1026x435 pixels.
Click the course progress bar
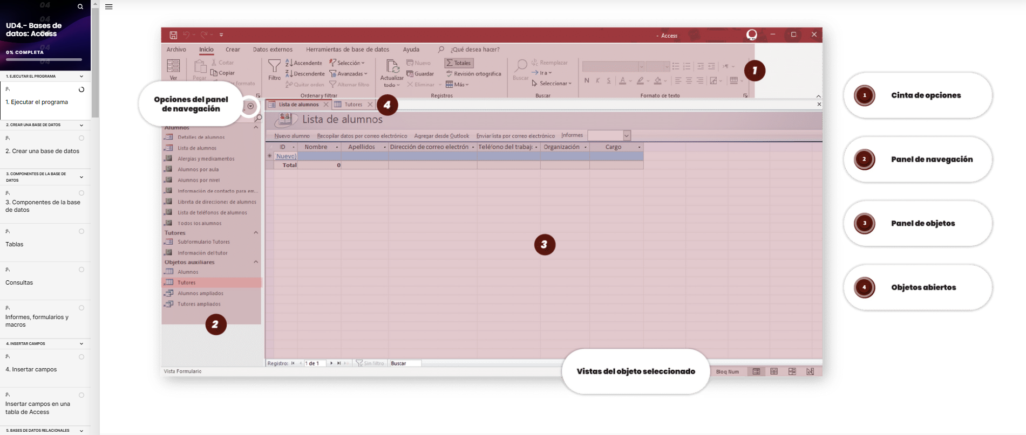click(44, 59)
